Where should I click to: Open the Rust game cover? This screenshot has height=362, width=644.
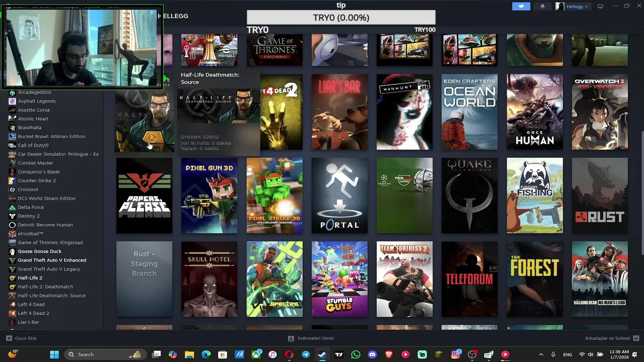600,196
